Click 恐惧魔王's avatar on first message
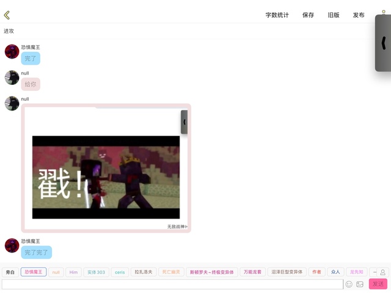Screen dimensions: 391x293 (x=12, y=51)
